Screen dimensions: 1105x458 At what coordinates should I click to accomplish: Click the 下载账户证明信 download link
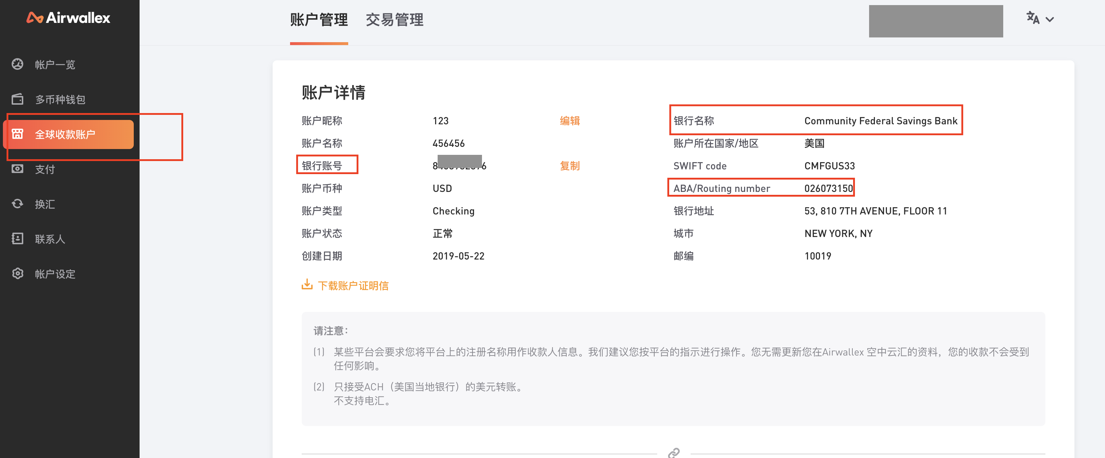[353, 285]
